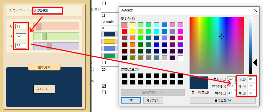263x112 pixels.
Task: Click the 赤(R) value field
Action: tap(252, 79)
